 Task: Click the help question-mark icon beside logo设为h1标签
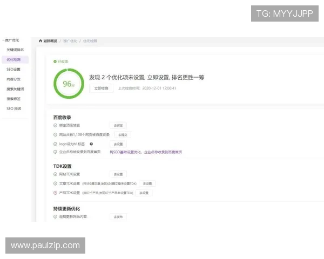coord(91,144)
